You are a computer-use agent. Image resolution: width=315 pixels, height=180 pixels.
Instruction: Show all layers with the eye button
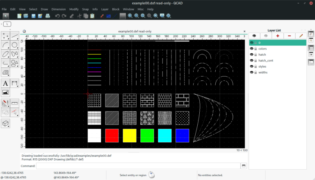coord(254,36)
